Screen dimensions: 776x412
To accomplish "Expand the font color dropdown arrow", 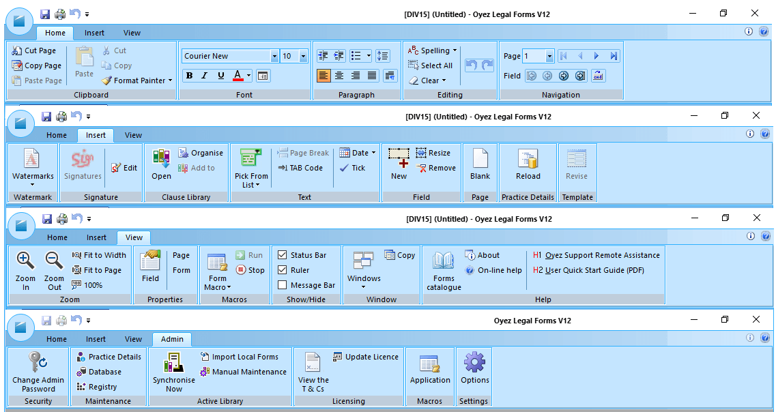I will click(248, 76).
